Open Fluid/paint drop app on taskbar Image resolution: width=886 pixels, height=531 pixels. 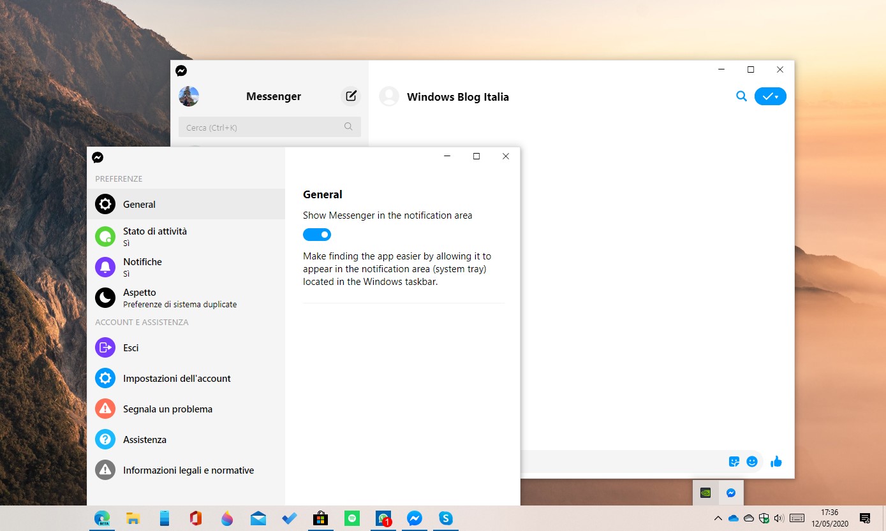click(x=227, y=518)
